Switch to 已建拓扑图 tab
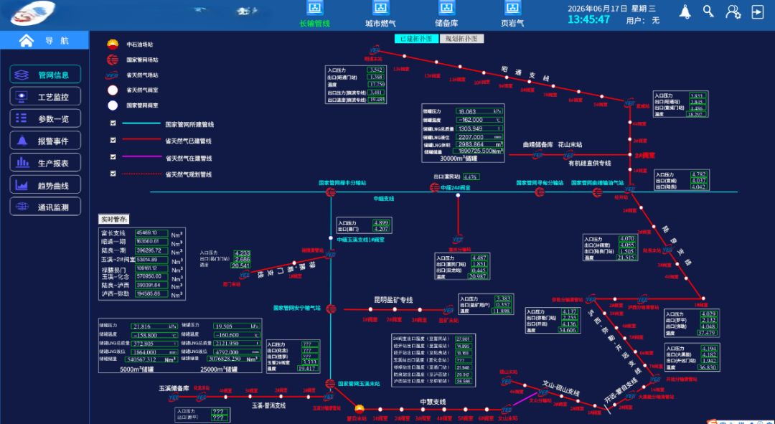775x424 pixels. click(416, 39)
